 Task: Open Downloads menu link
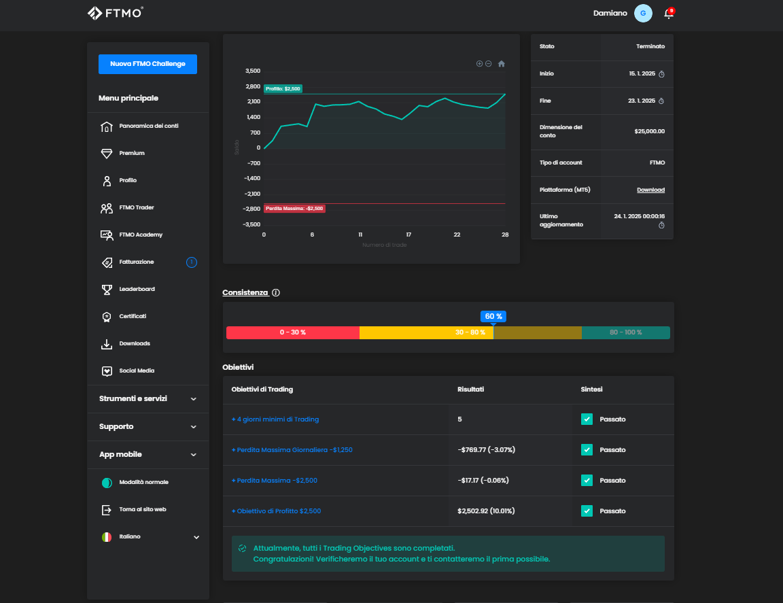(x=135, y=344)
